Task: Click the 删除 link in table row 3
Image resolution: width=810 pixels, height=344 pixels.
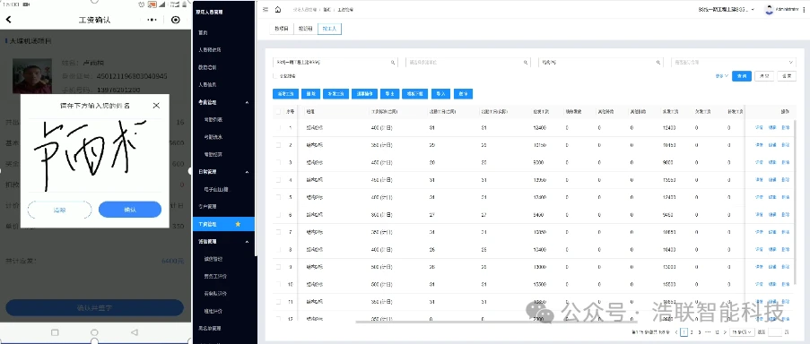Action: 785,162
